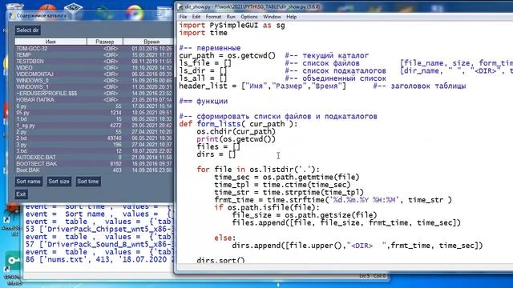Click the 'import time' code line
This screenshot has height=288, width=513.
[x=203, y=33]
